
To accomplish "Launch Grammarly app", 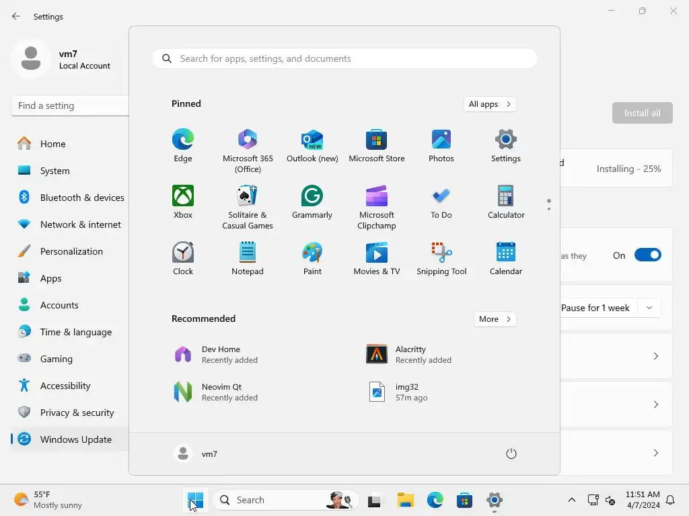I will (312, 202).
